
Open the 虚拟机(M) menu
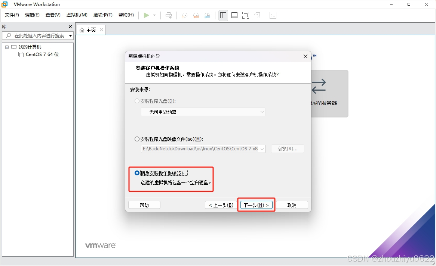77,15
